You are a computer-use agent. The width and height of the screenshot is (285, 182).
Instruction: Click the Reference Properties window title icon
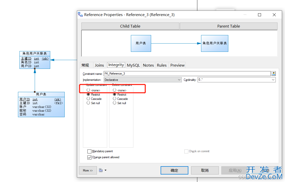tap(80, 14)
